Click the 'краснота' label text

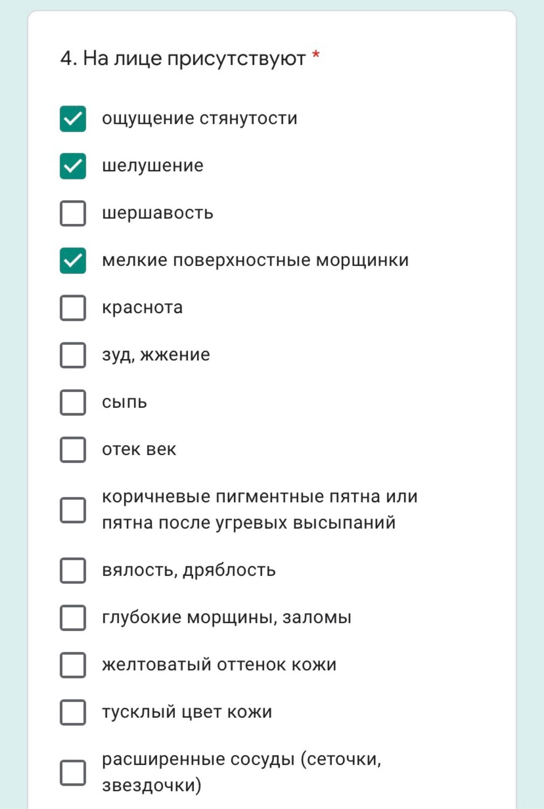pyautogui.click(x=142, y=307)
